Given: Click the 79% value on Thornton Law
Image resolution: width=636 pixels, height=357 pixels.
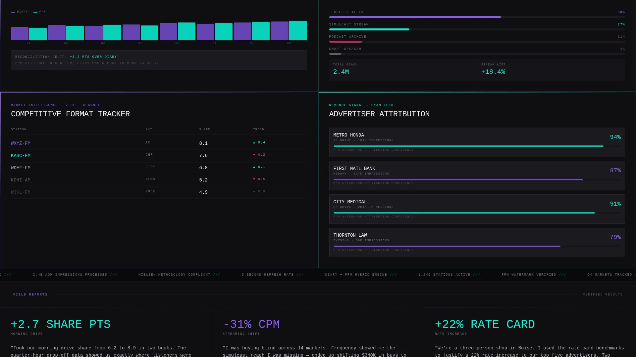Looking at the screenshot, I should 615,237.
